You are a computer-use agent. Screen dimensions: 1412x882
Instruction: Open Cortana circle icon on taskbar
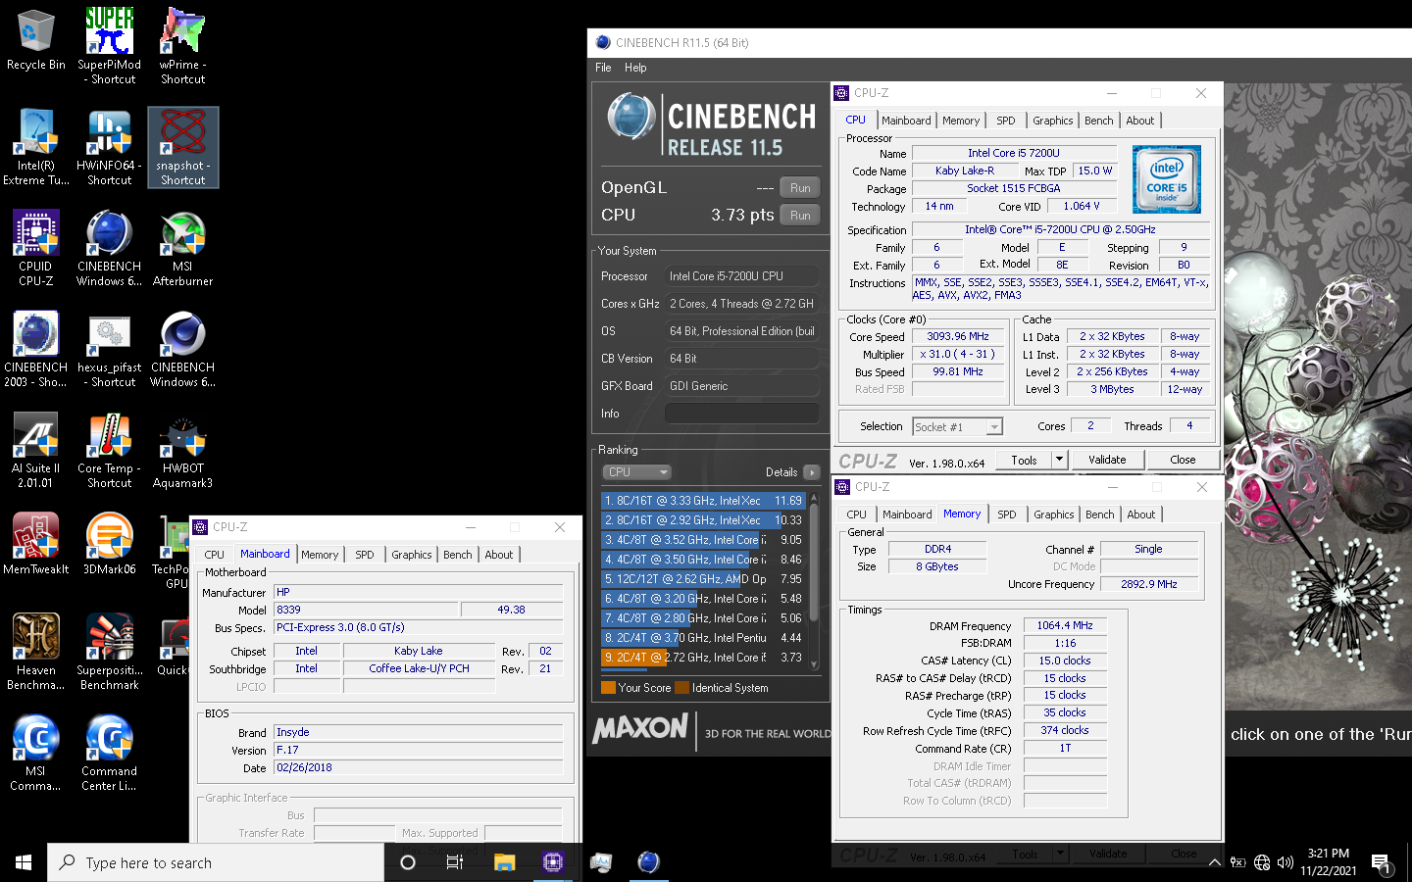point(408,862)
